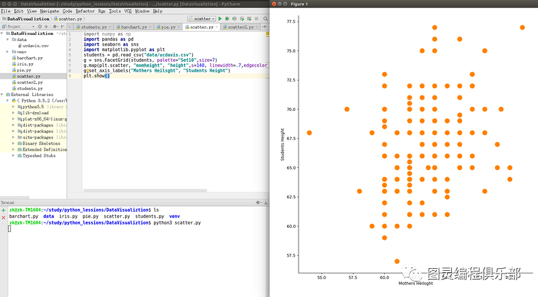This screenshot has height=297, width=538.
Task: Click the profile run icon in toolbar
Action: click(x=242, y=19)
